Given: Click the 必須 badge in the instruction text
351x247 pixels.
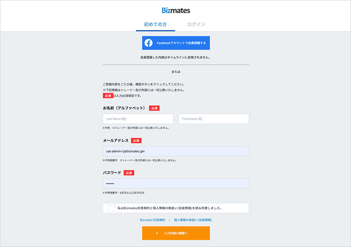Looking at the screenshot, I should pyautogui.click(x=108, y=95).
